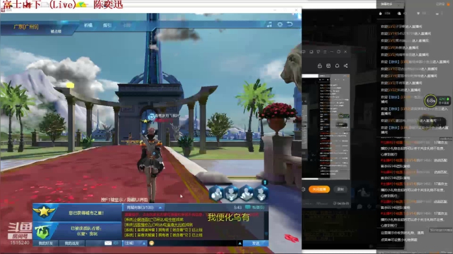Open streaming tool settings gear beside 关闭直播
Screen dimensions: 453x254
tap(303, 189)
